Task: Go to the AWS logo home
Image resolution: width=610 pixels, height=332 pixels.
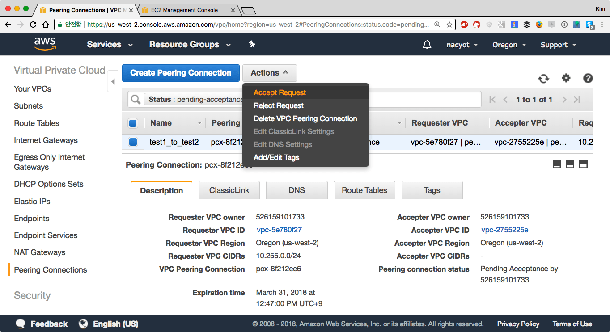Action: click(45, 44)
